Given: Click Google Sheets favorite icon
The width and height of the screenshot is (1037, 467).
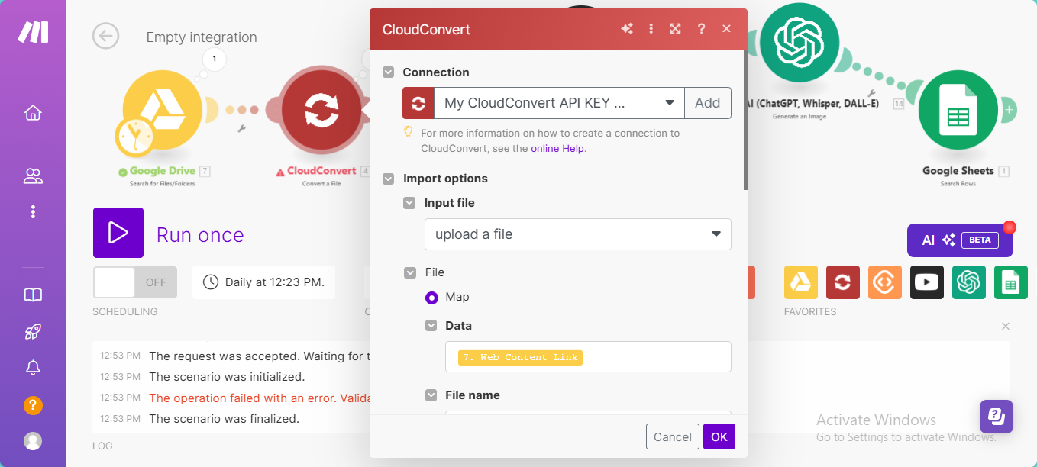Looking at the screenshot, I should 1011,282.
